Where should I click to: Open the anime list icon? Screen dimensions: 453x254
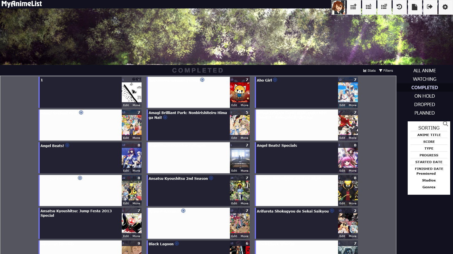point(369,7)
